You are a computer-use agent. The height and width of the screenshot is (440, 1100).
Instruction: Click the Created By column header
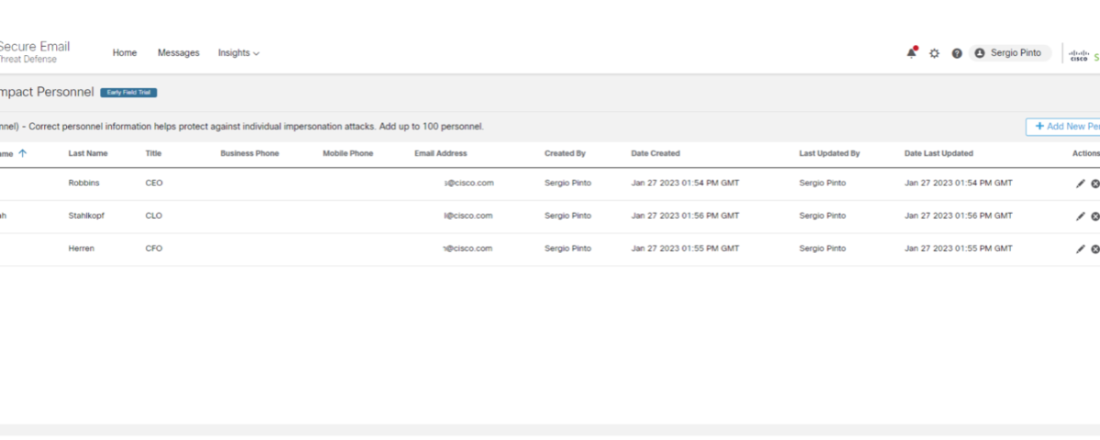click(565, 153)
